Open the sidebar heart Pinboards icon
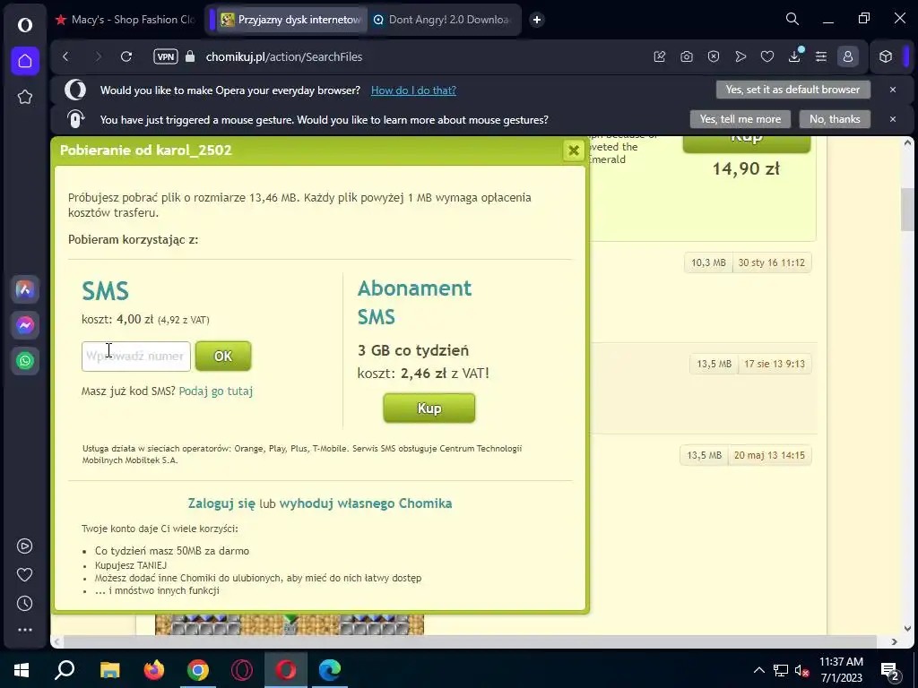The height and width of the screenshot is (688, 918). click(24, 575)
